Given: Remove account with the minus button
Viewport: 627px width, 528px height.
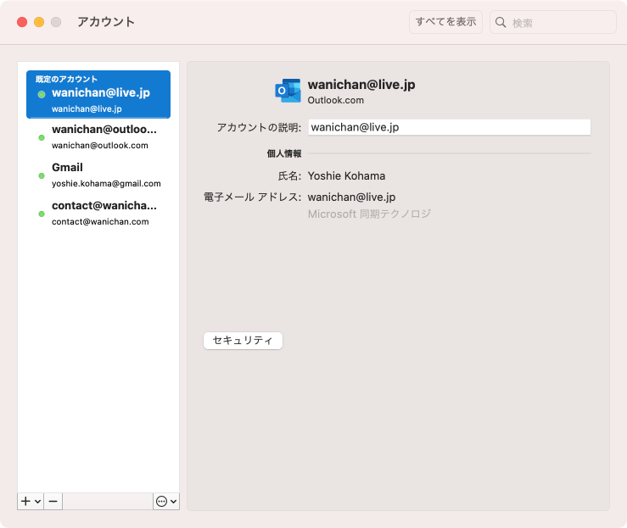Looking at the screenshot, I should pos(53,501).
